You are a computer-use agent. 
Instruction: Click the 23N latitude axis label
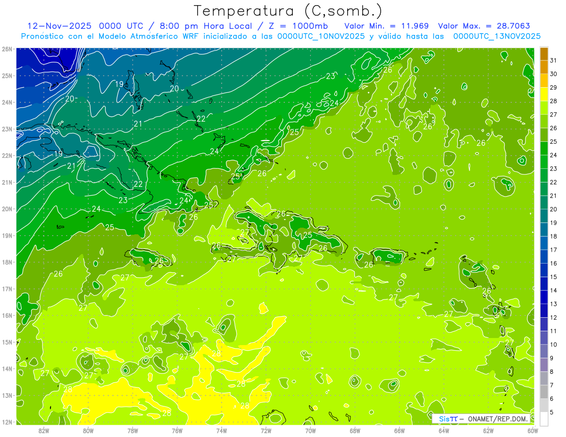7,129
